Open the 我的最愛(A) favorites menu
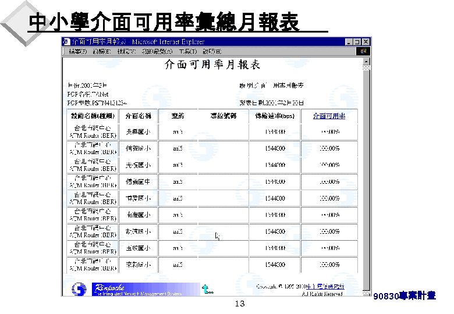 157,52
